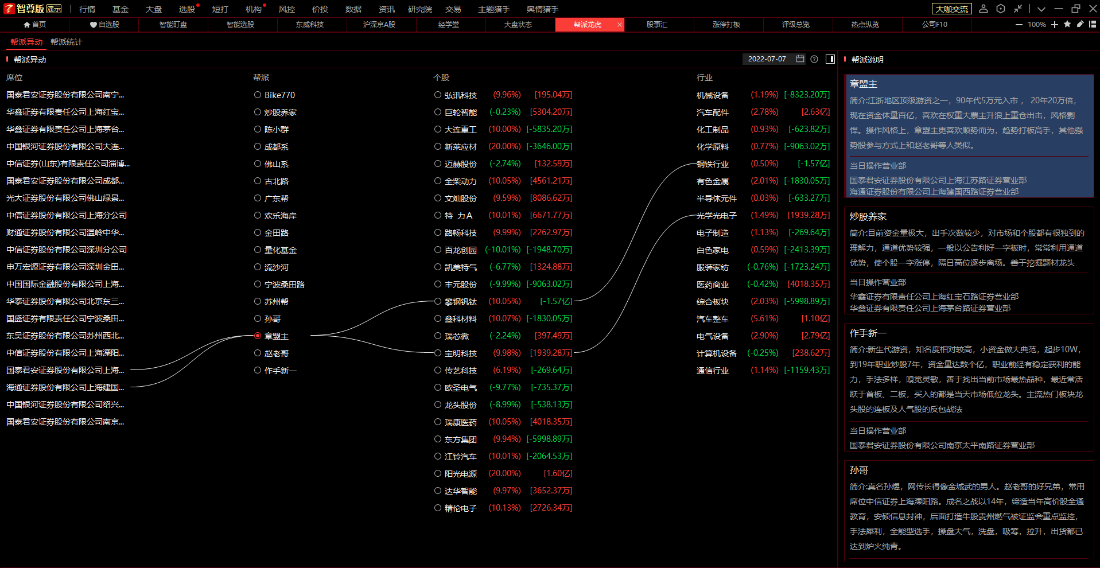Click the 丰元股份 amount [-9063.02万]
This screenshot has height=568, width=1100.
pyautogui.click(x=549, y=284)
